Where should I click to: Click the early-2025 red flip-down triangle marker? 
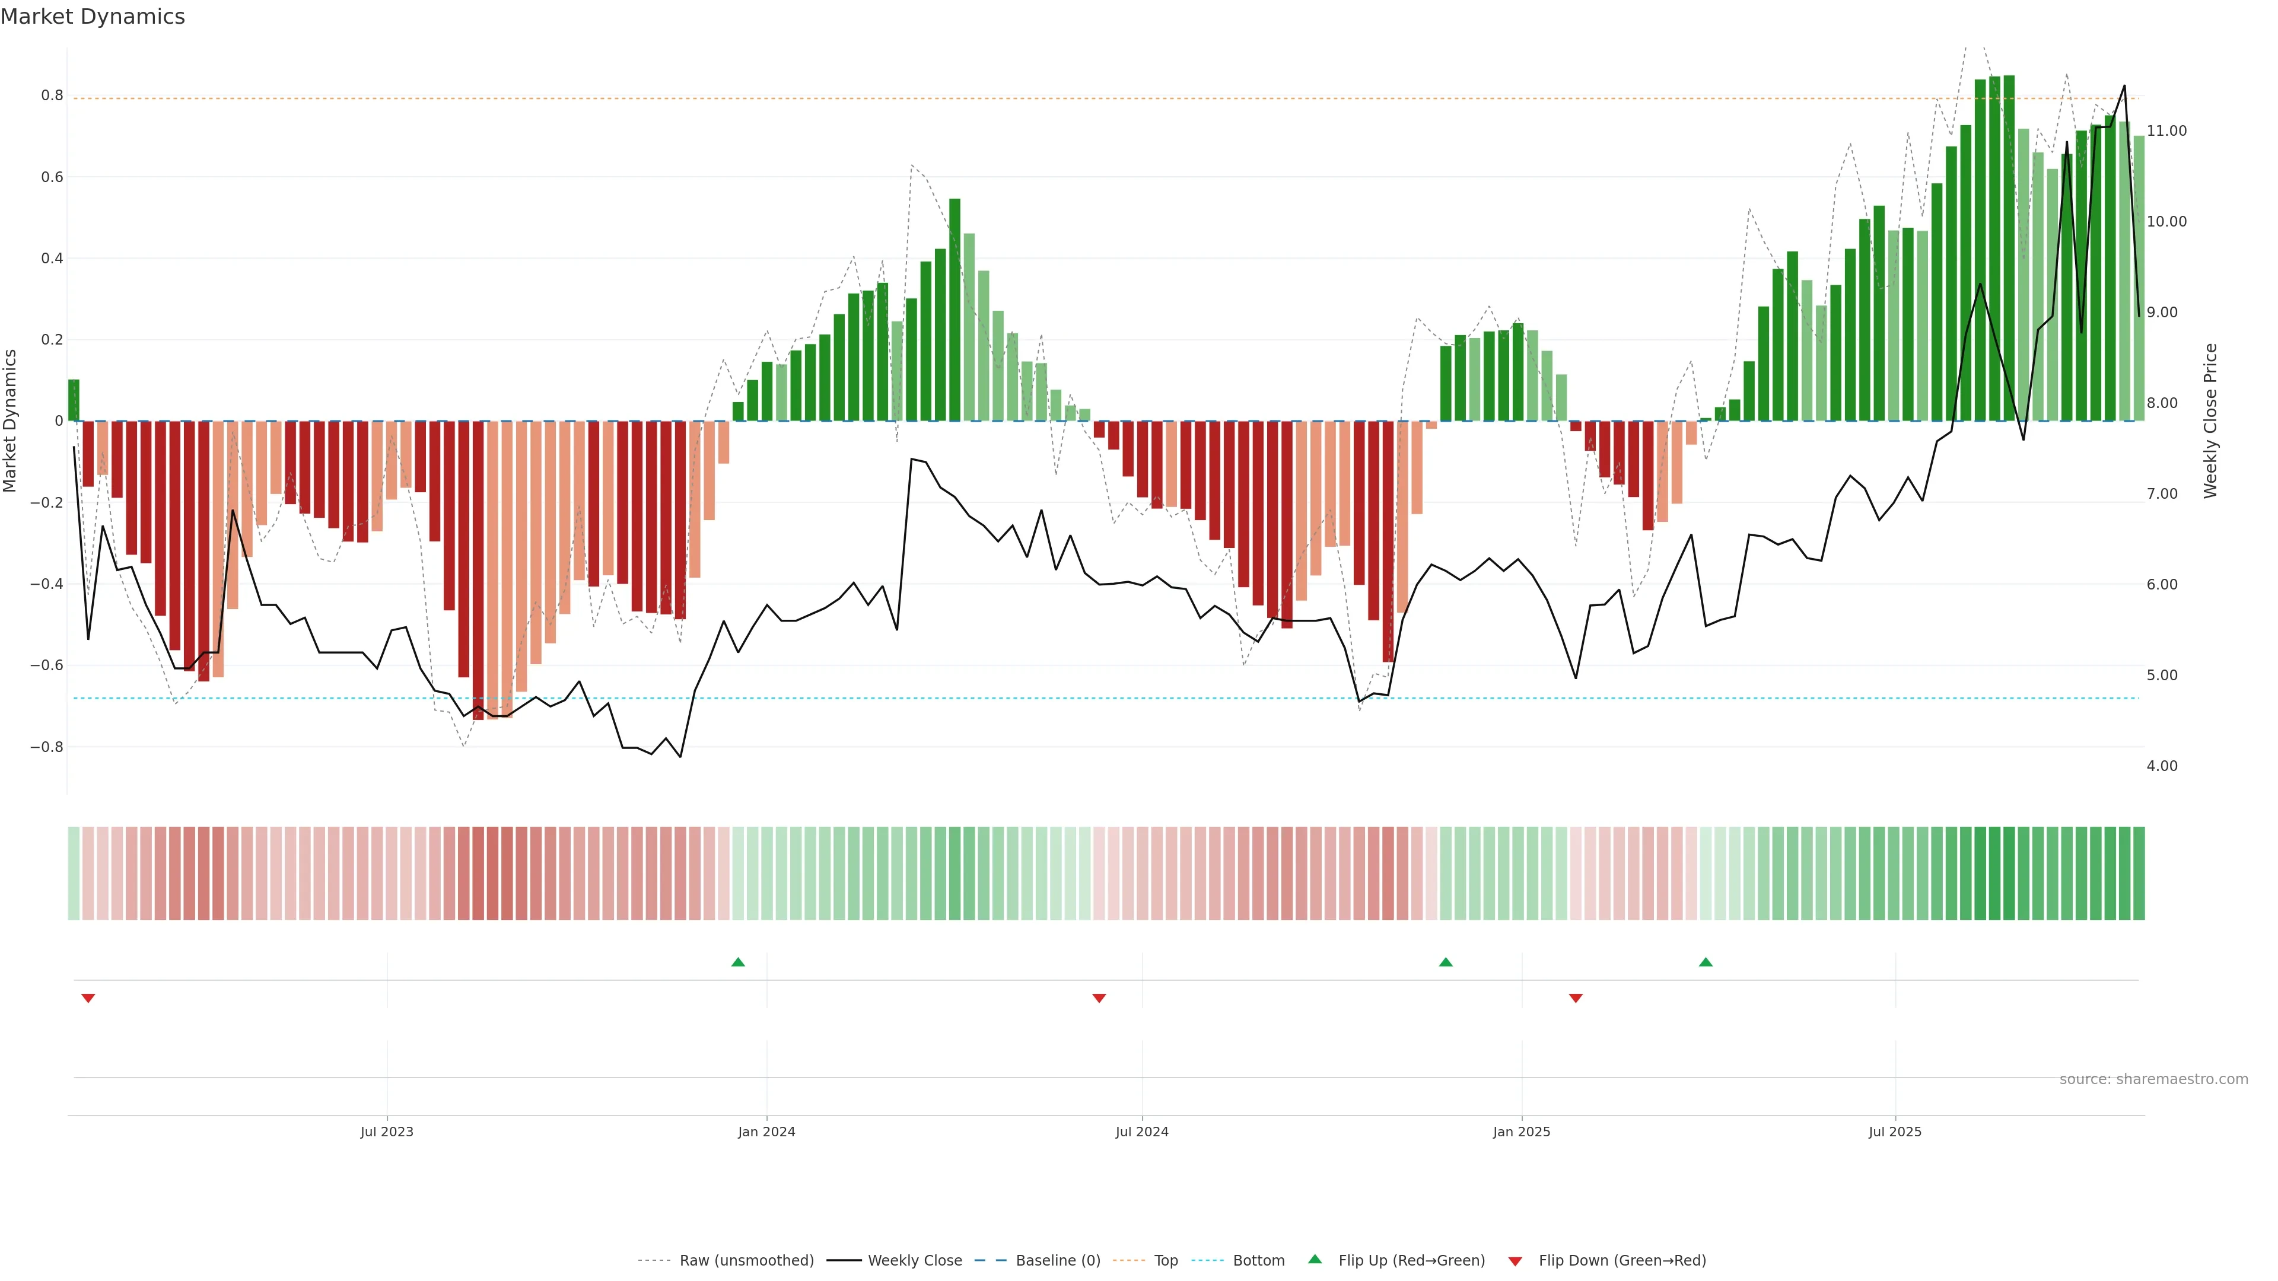pyautogui.click(x=1575, y=998)
